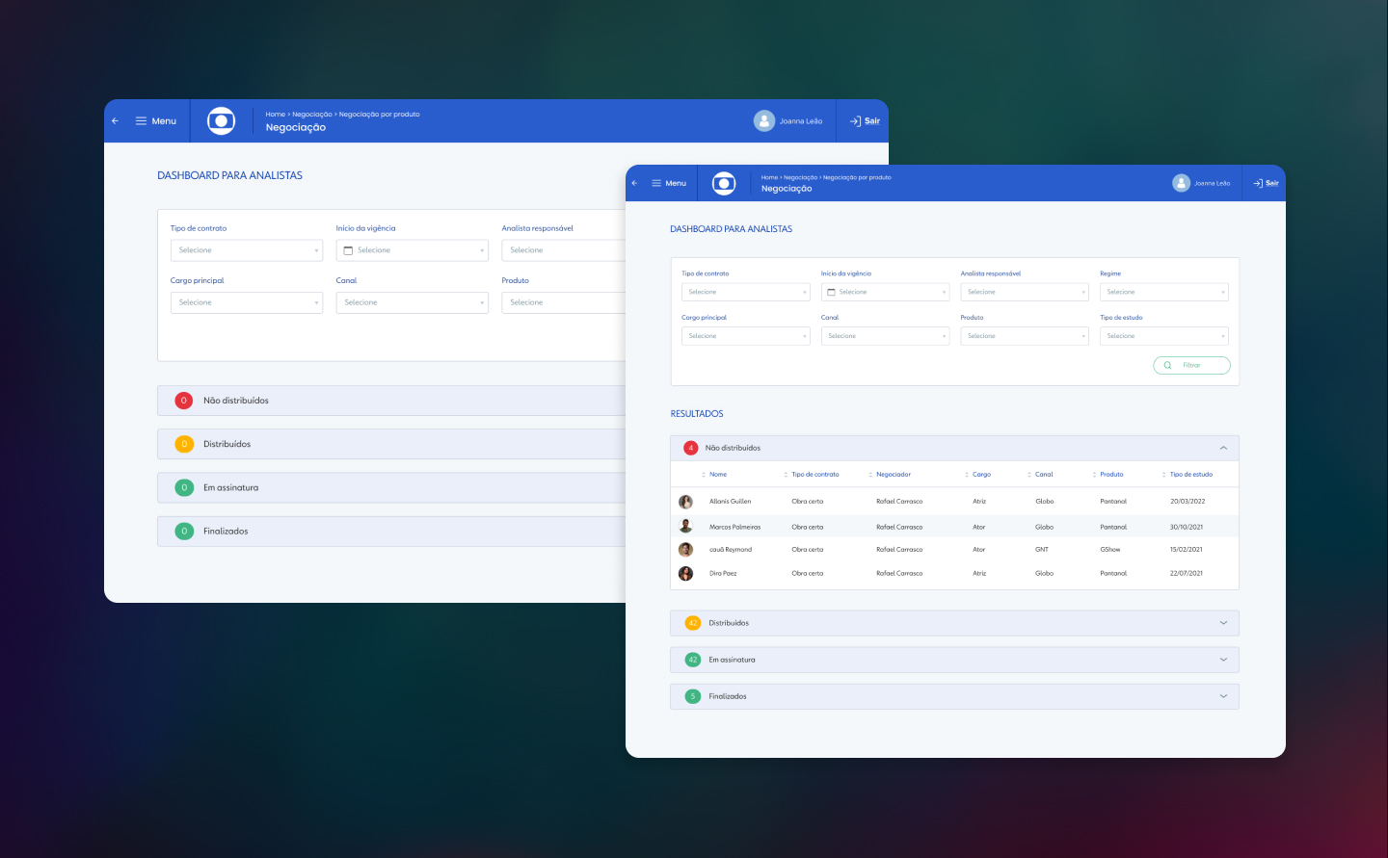Open the Regime dropdown
This screenshot has height=858, width=1388.
tap(1163, 292)
